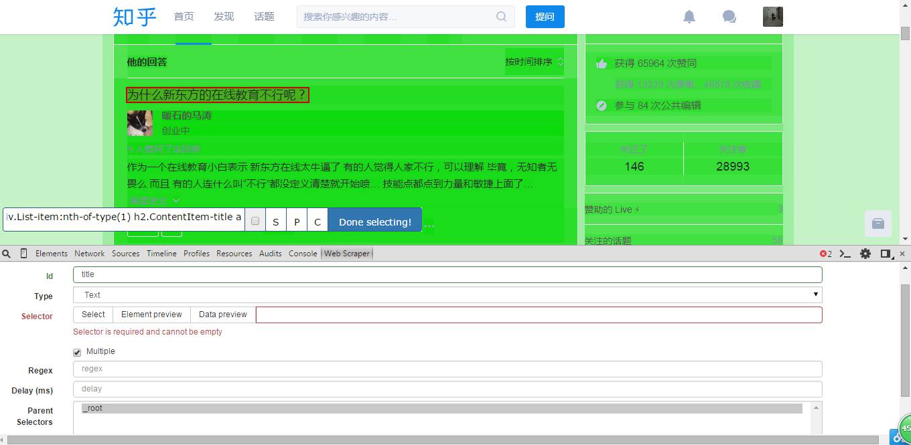Click the blue 提问 button

point(545,17)
